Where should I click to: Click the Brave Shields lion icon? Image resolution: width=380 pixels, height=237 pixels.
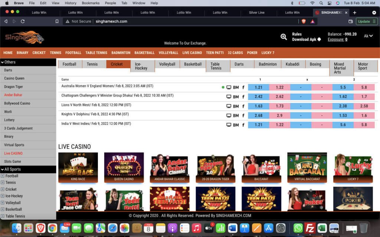click(304, 21)
